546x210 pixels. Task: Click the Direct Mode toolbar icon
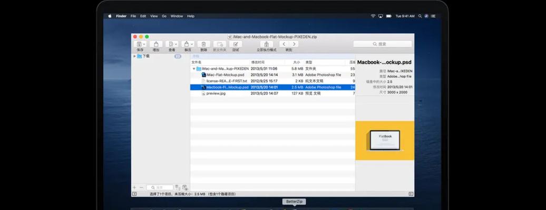(266, 44)
